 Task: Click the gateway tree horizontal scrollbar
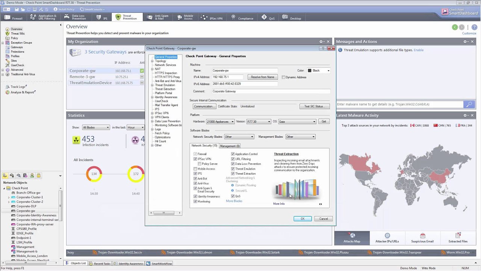pos(165,213)
